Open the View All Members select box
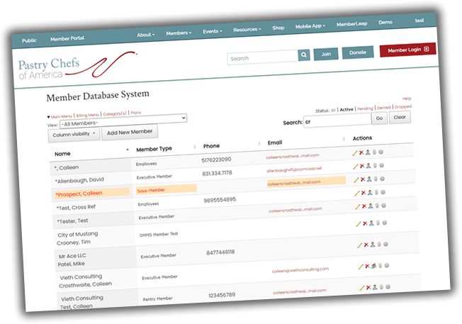Screen dimensions: 462x324 [123, 121]
